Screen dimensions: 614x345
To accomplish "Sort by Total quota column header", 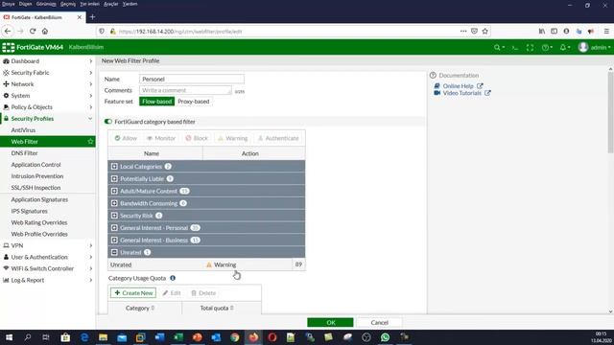I will [x=217, y=309].
